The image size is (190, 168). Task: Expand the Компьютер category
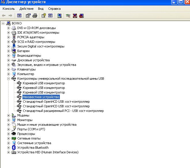point(8,74)
